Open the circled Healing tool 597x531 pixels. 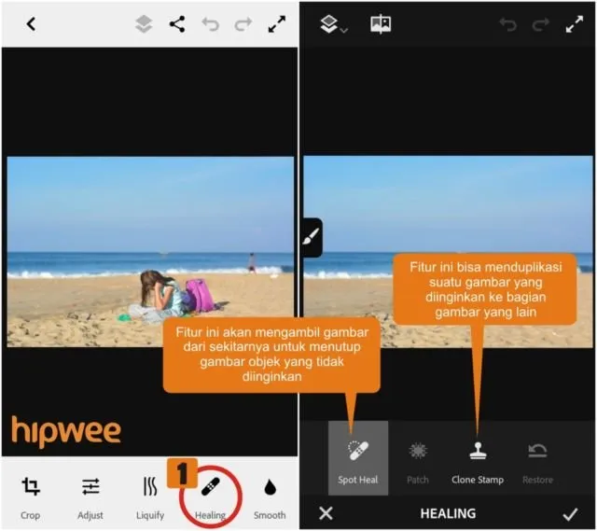point(210,497)
